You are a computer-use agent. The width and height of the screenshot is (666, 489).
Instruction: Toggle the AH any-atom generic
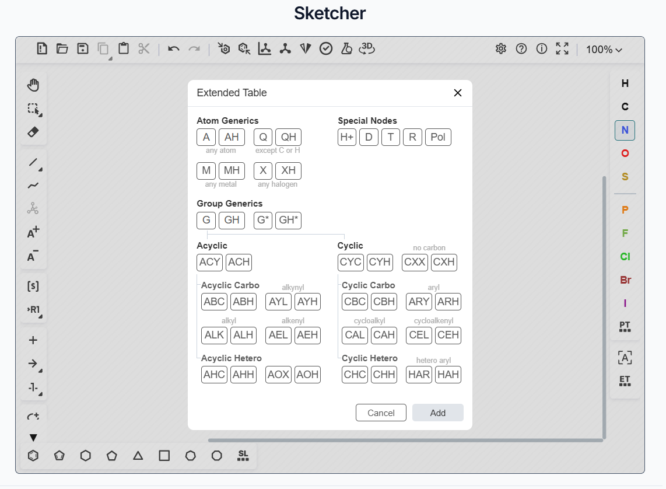[232, 138]
